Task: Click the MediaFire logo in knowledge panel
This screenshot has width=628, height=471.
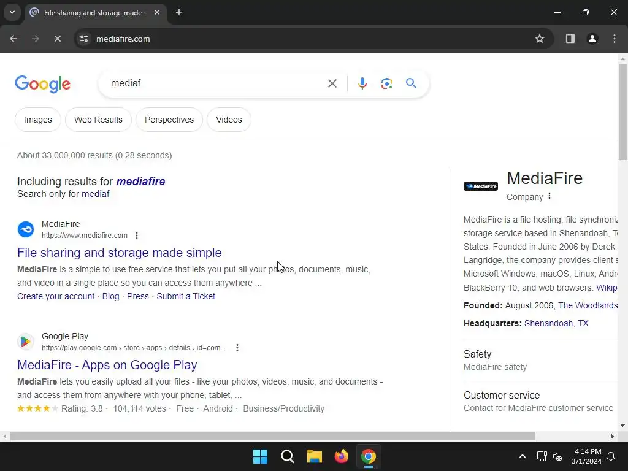Action: click(481, 186)
